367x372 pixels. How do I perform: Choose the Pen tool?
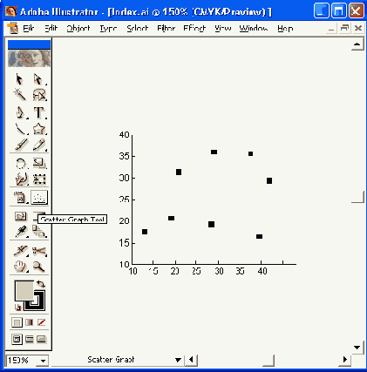pyautogui.click(x=20, y=112)
